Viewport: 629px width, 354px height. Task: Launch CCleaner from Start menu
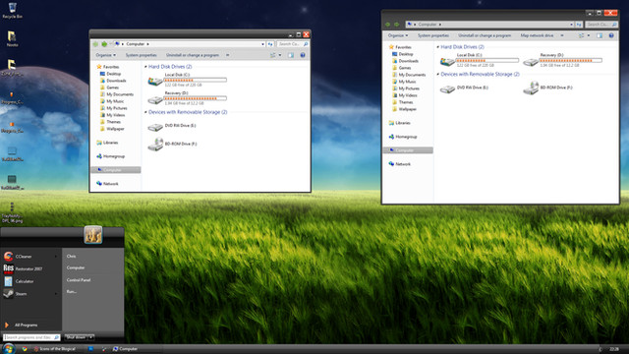30,256
